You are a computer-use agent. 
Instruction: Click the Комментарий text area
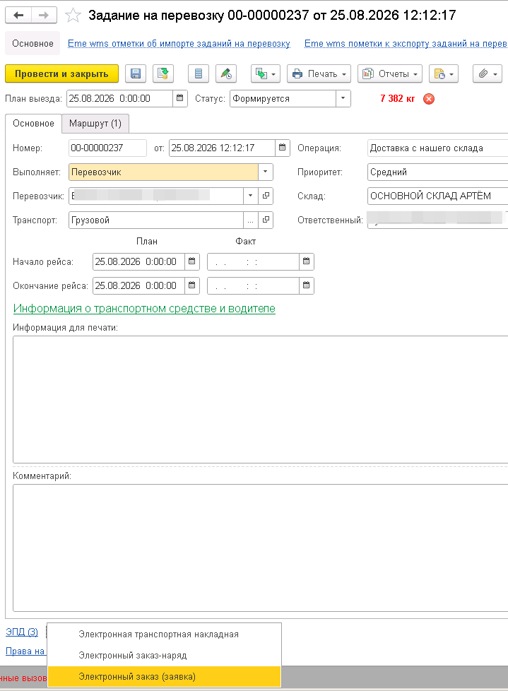pyautogui.click(x=261, y=548)
